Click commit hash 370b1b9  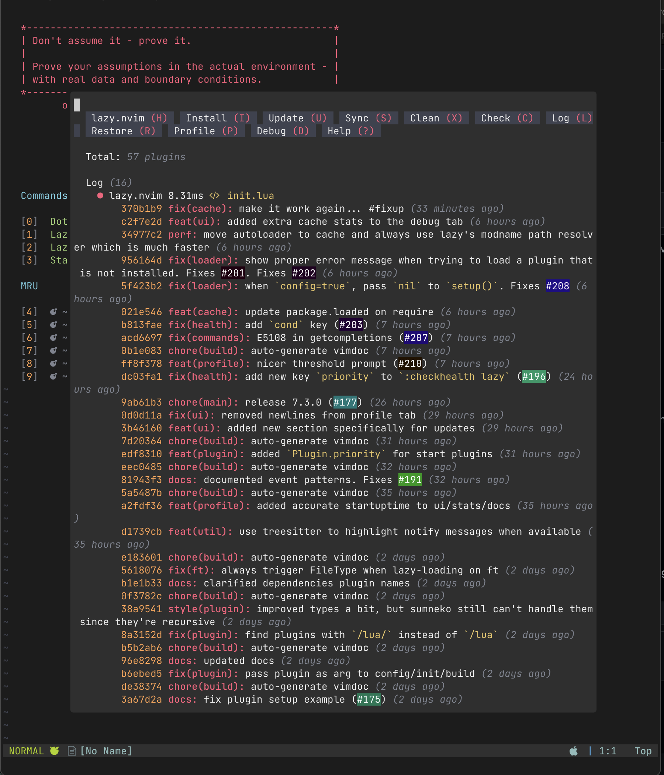(x=141, y=209)
